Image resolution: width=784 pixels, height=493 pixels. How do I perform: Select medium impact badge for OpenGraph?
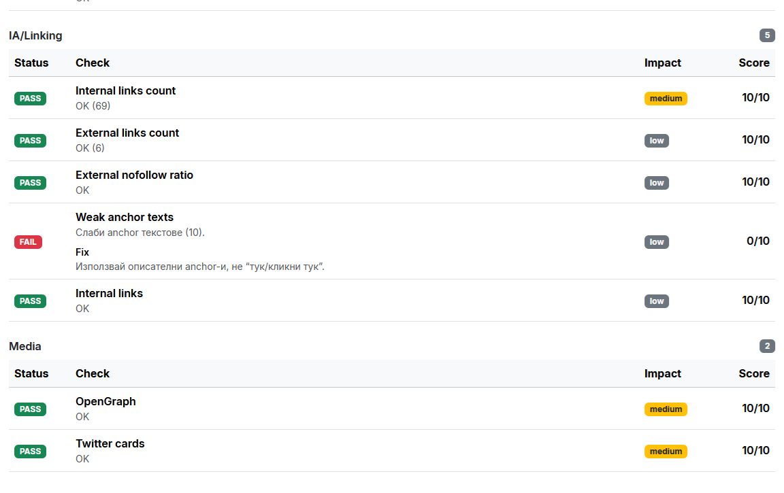[666, 409]
